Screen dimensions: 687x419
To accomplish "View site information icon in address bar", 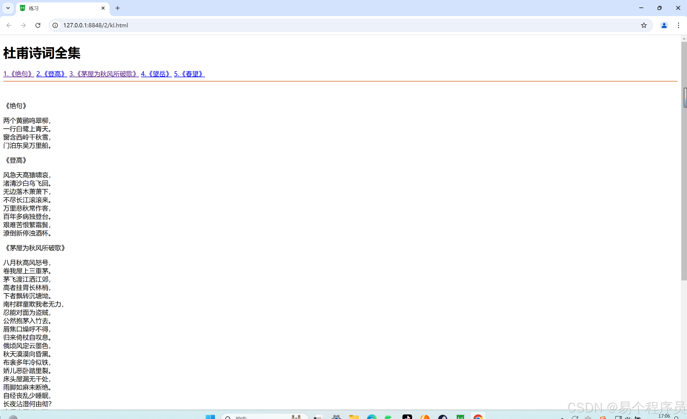I will click(55, 25).
